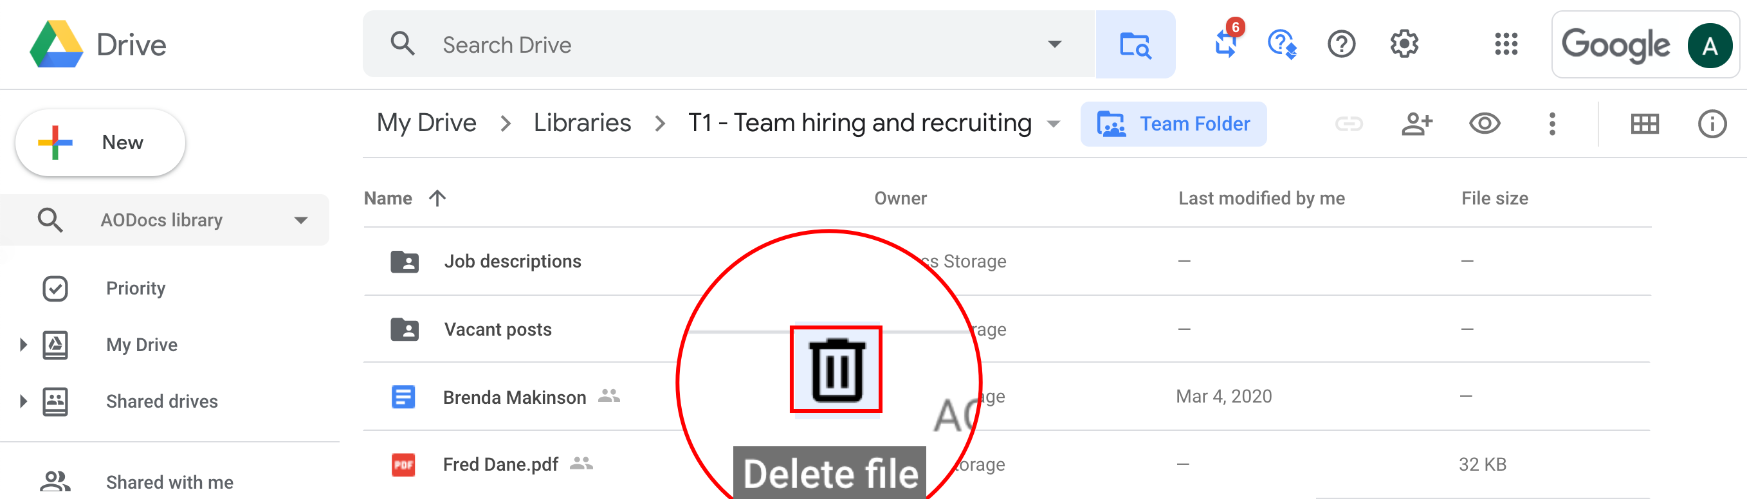Click the search magnifier icon

pyautogui.click(x=403, y=44)
